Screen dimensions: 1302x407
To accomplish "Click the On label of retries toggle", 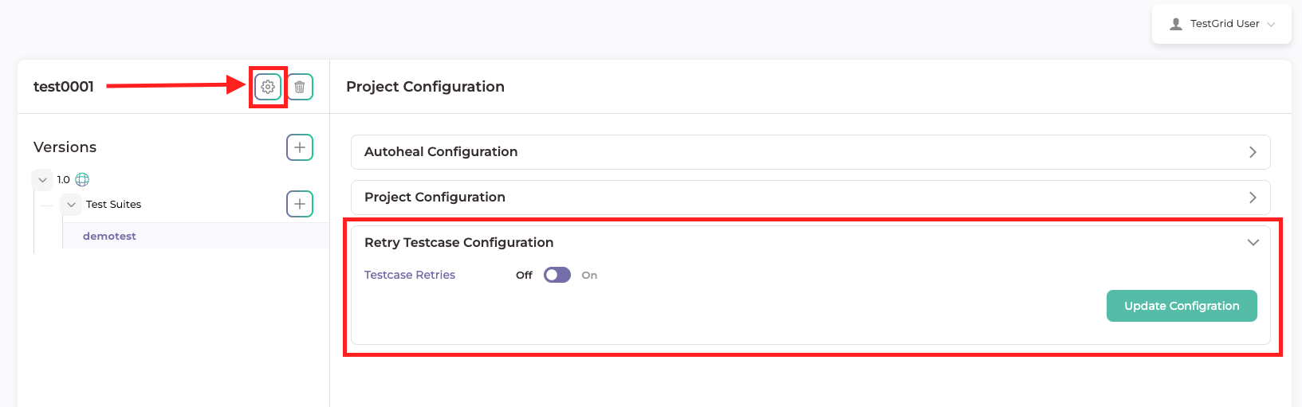I will point(589,276).
